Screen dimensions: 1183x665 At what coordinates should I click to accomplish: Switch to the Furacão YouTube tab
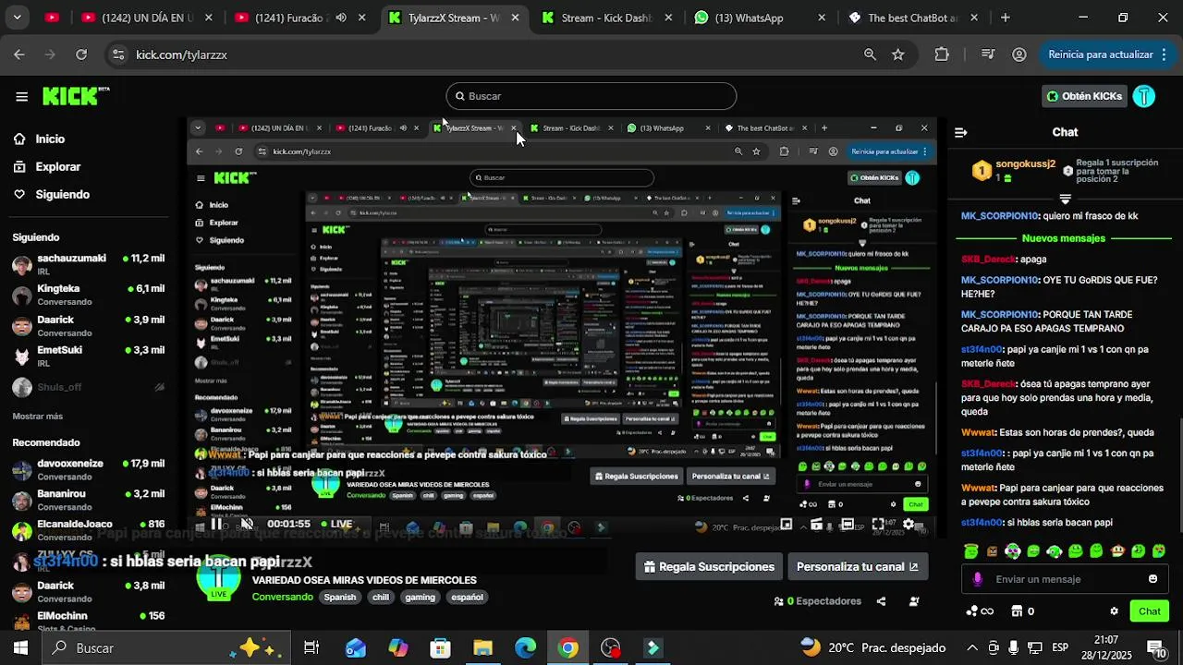pyautogui.click(x=300, y=18)
